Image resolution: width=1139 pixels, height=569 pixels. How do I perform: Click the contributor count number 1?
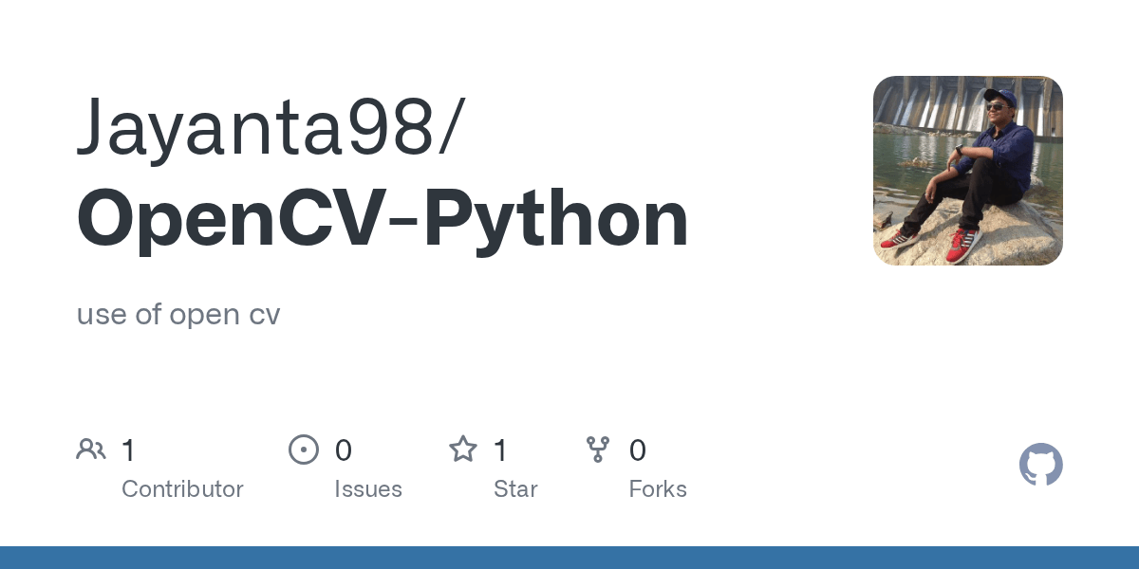(129, 450)
